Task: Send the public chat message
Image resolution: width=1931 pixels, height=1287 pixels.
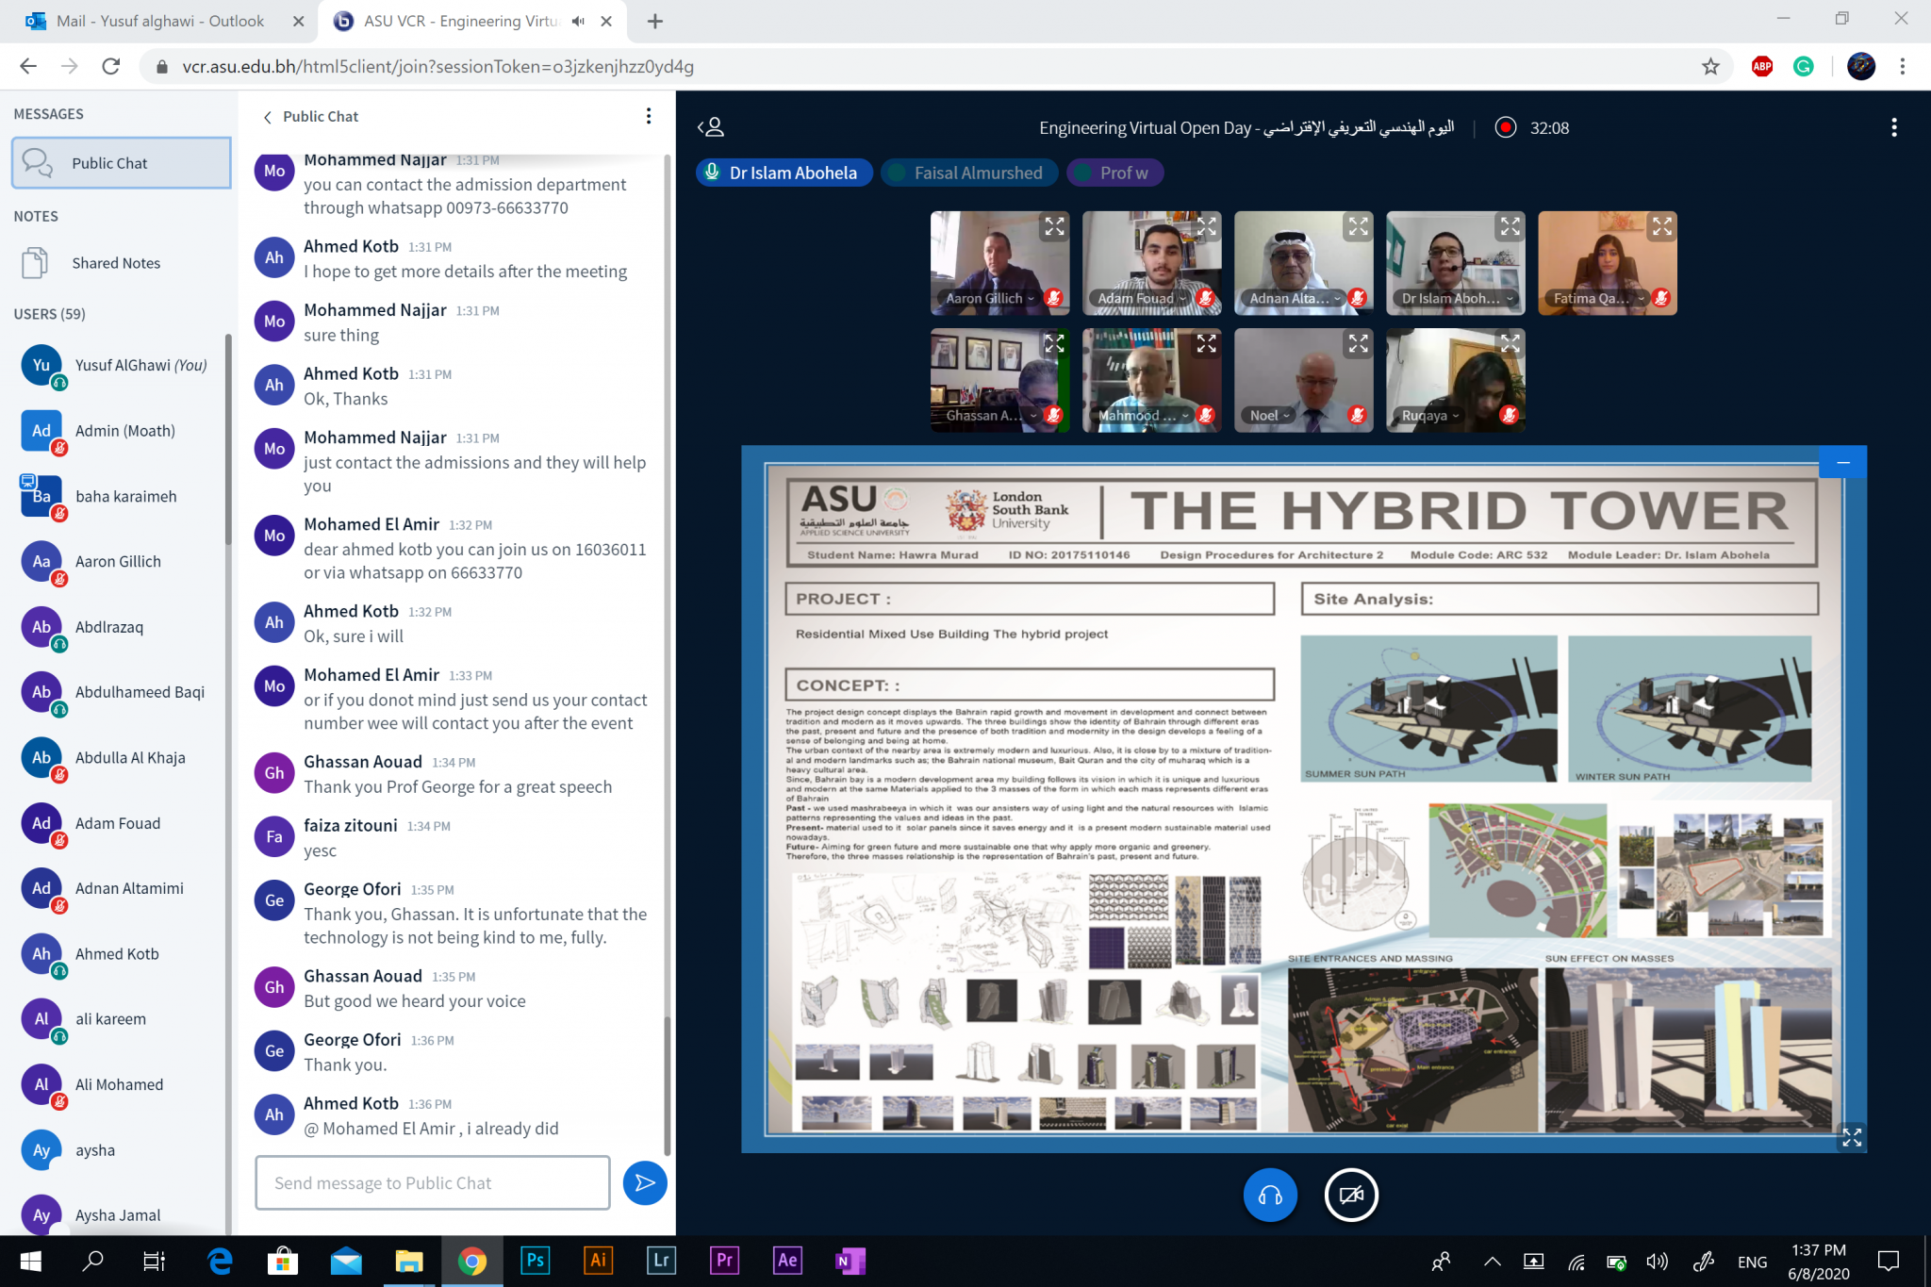Action: tap(645, 1182)
